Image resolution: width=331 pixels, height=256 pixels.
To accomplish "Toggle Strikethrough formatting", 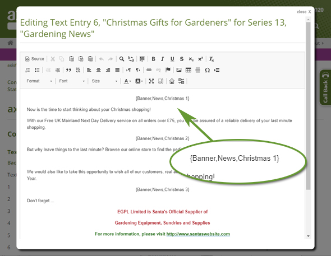I will 182,59.
